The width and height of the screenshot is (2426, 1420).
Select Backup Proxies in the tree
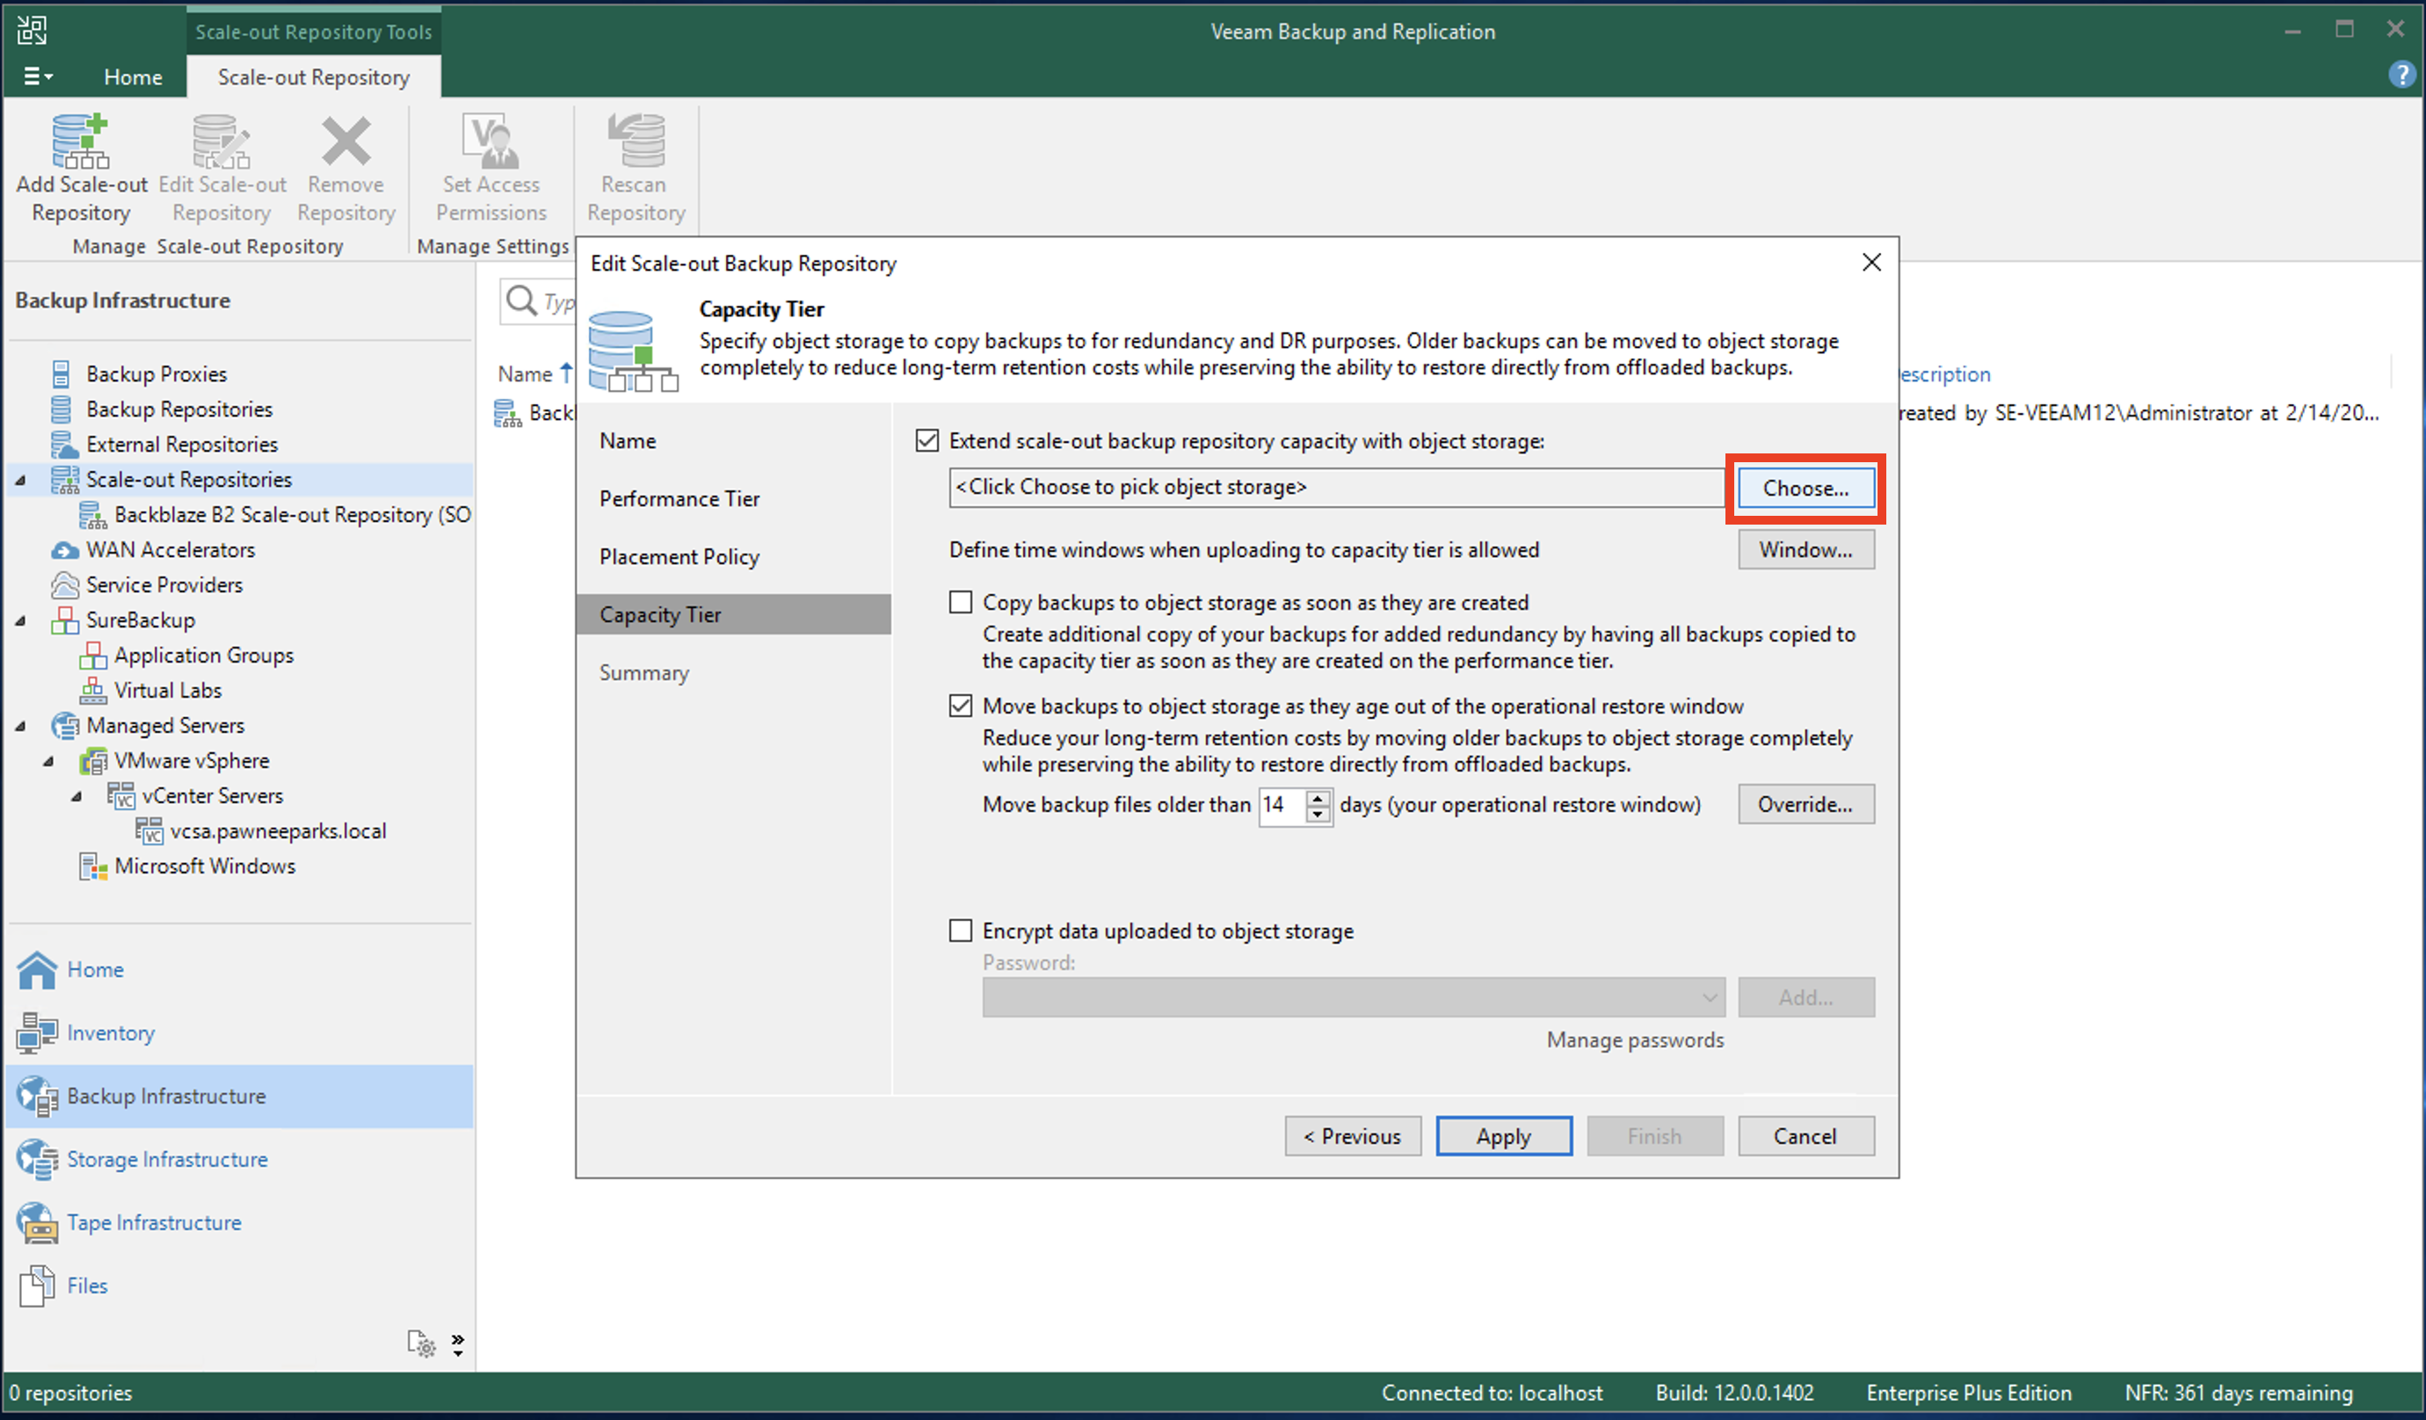pyautogui.click(x=156, y=373)
